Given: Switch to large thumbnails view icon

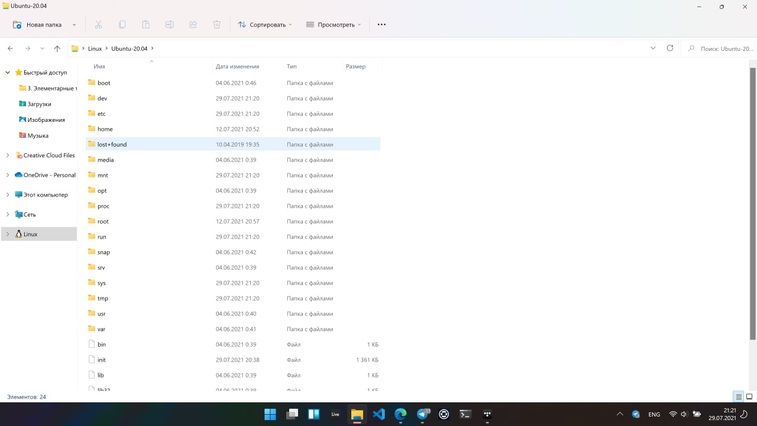Looking at the screenshot, I should (749, 396).
